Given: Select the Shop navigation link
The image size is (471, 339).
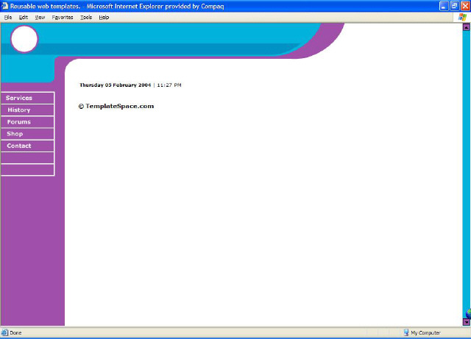Looking at the screenshot, I should 15,134.
